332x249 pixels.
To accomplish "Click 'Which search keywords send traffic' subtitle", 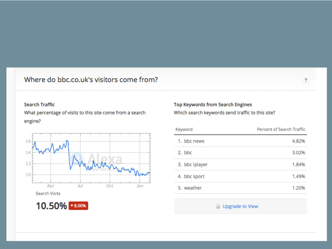I will click(224, 113).
